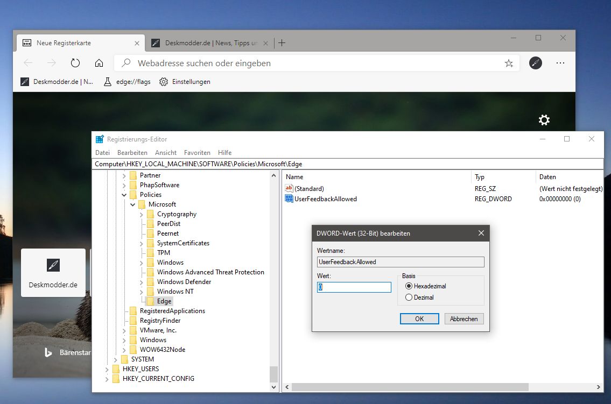Image resolution: width=611 pixels, height=404 pixels.
Task: Click the search icon in address bar
Action: pos(126,62)
